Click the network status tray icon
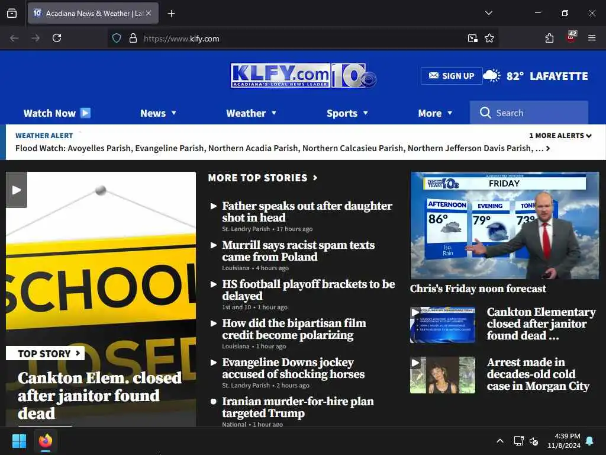This screenshot has height=455, width=606. [x=518, y=441]
